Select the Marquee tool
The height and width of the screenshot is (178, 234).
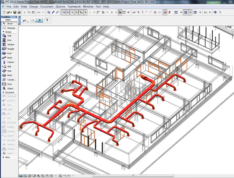tap(9, 28)
